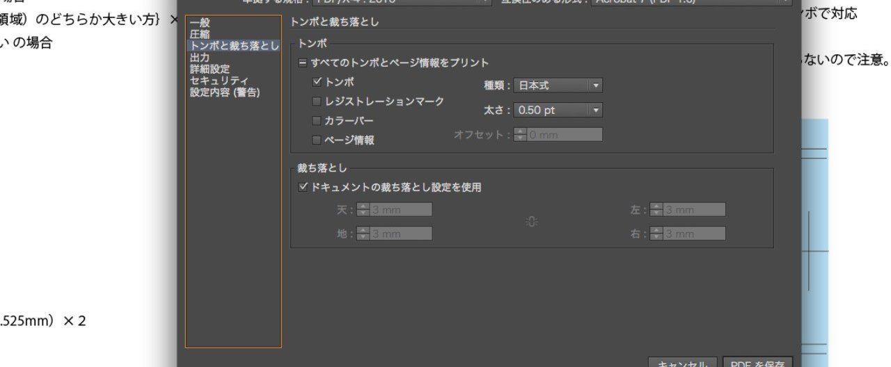Screen dimensions: 891x367
Task: Click the 左 3 mm bleed field
Action: pyautogui.click(x=695, y=209)
